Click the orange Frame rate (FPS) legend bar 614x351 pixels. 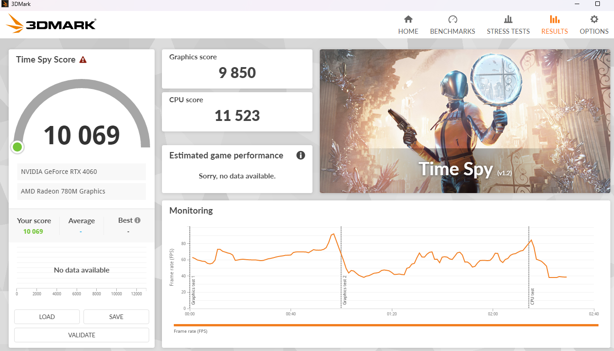(386, 325)
